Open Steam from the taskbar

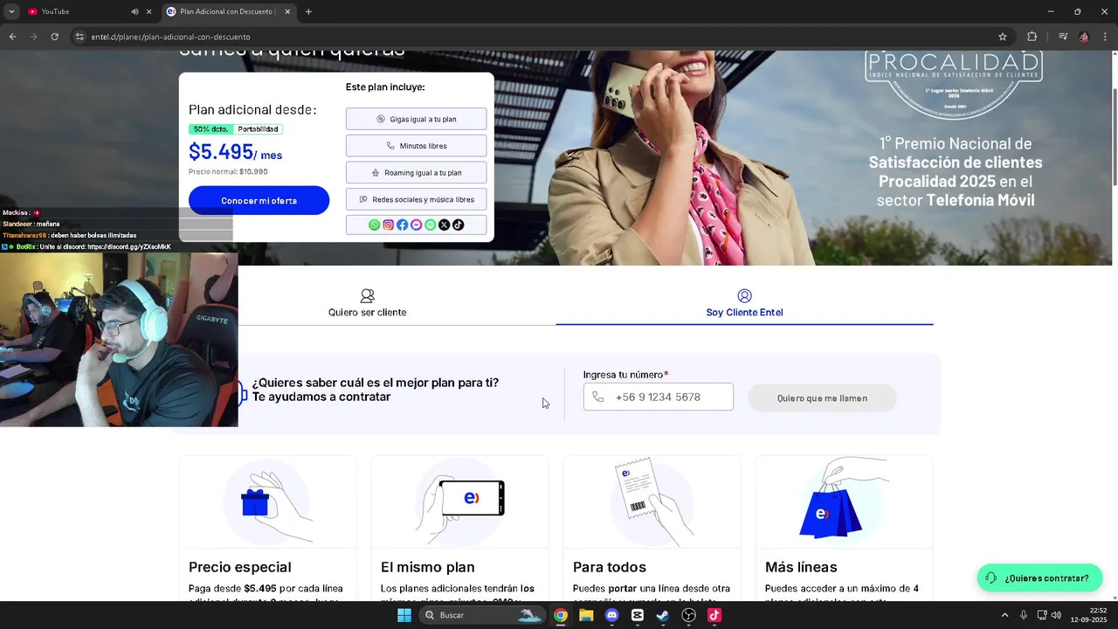tap(663, 615)
